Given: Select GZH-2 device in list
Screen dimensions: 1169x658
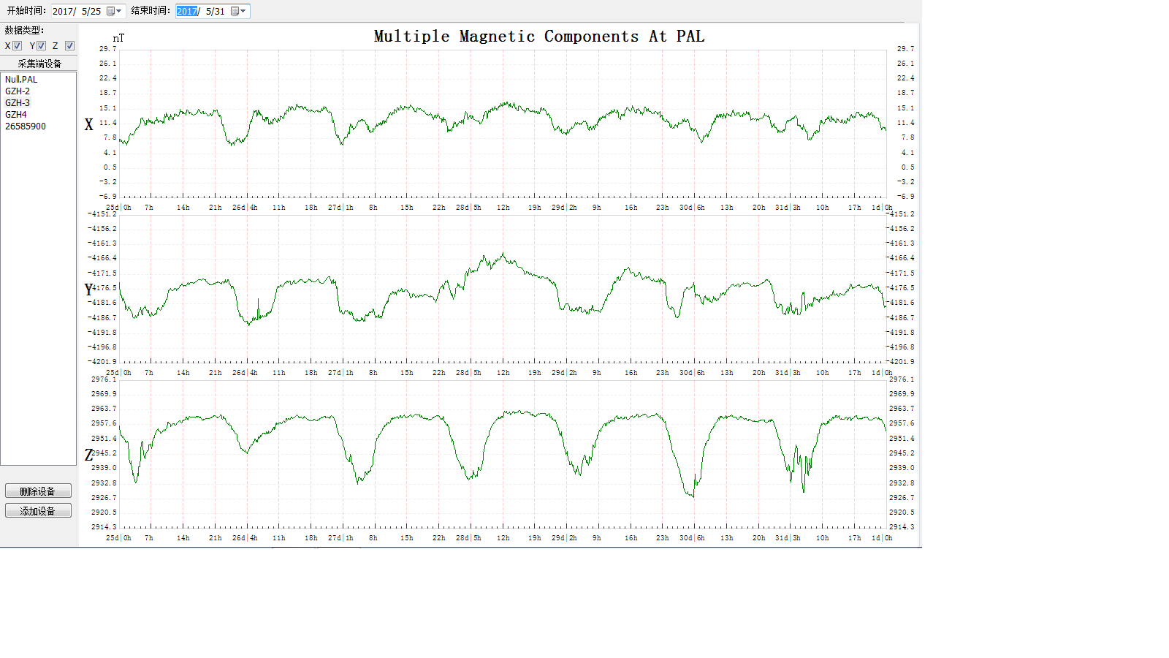Looking at the screenshot, I should point(18,91).
